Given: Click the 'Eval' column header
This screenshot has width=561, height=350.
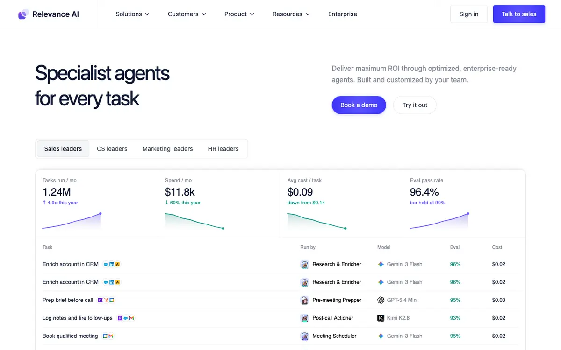Looking at the screenshot, I should point(455,247).
